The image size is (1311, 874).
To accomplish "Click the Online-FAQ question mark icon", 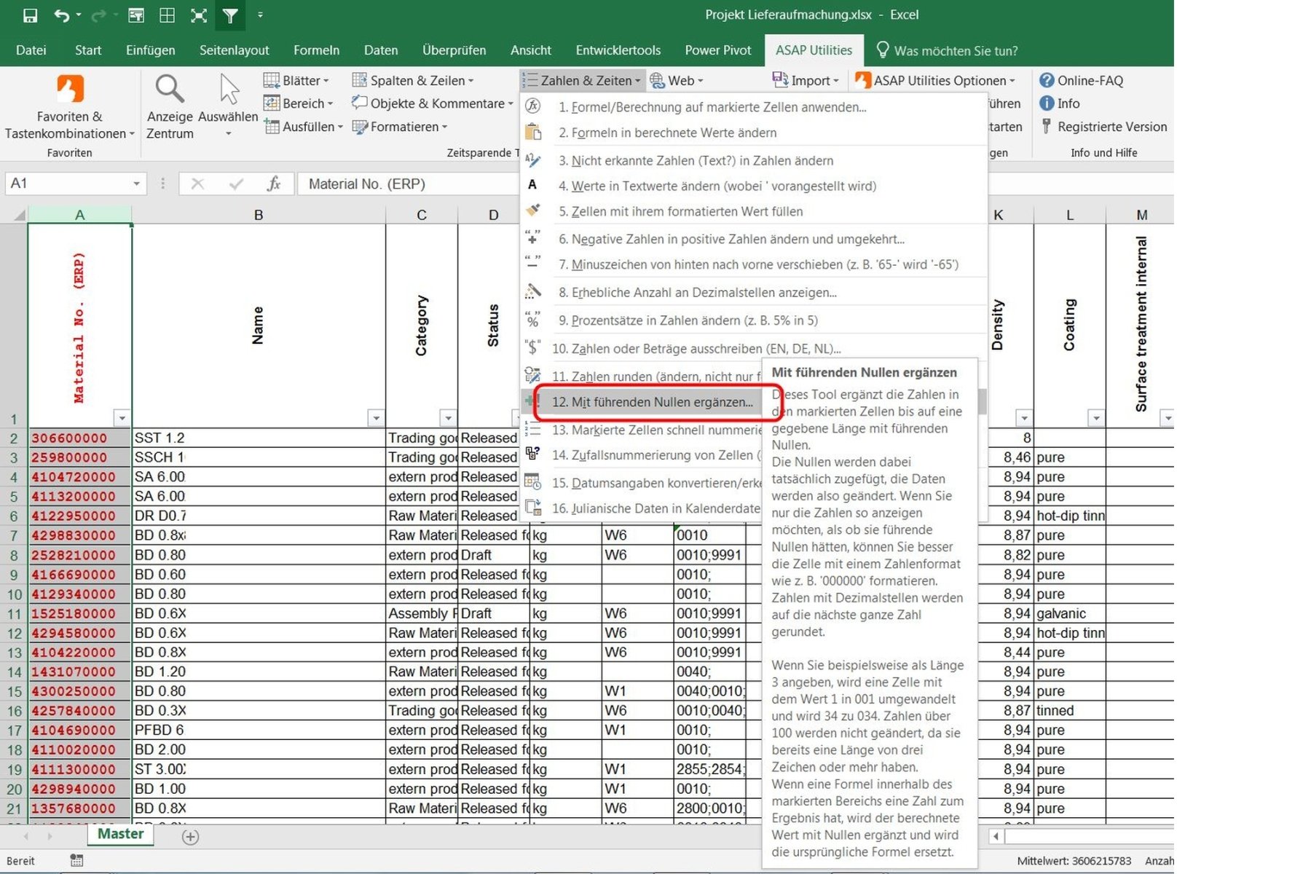I will [1047, 80].
